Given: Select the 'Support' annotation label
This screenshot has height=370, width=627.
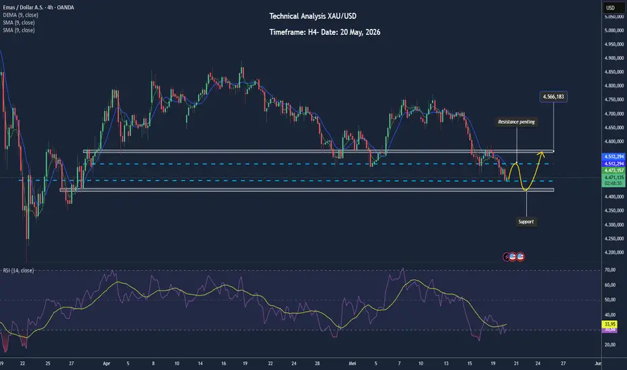Looking at the screenshot, I should (526, 221).
